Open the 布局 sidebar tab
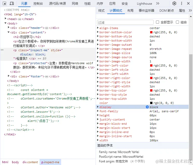193x165 pixels. [x=130, y=11]
